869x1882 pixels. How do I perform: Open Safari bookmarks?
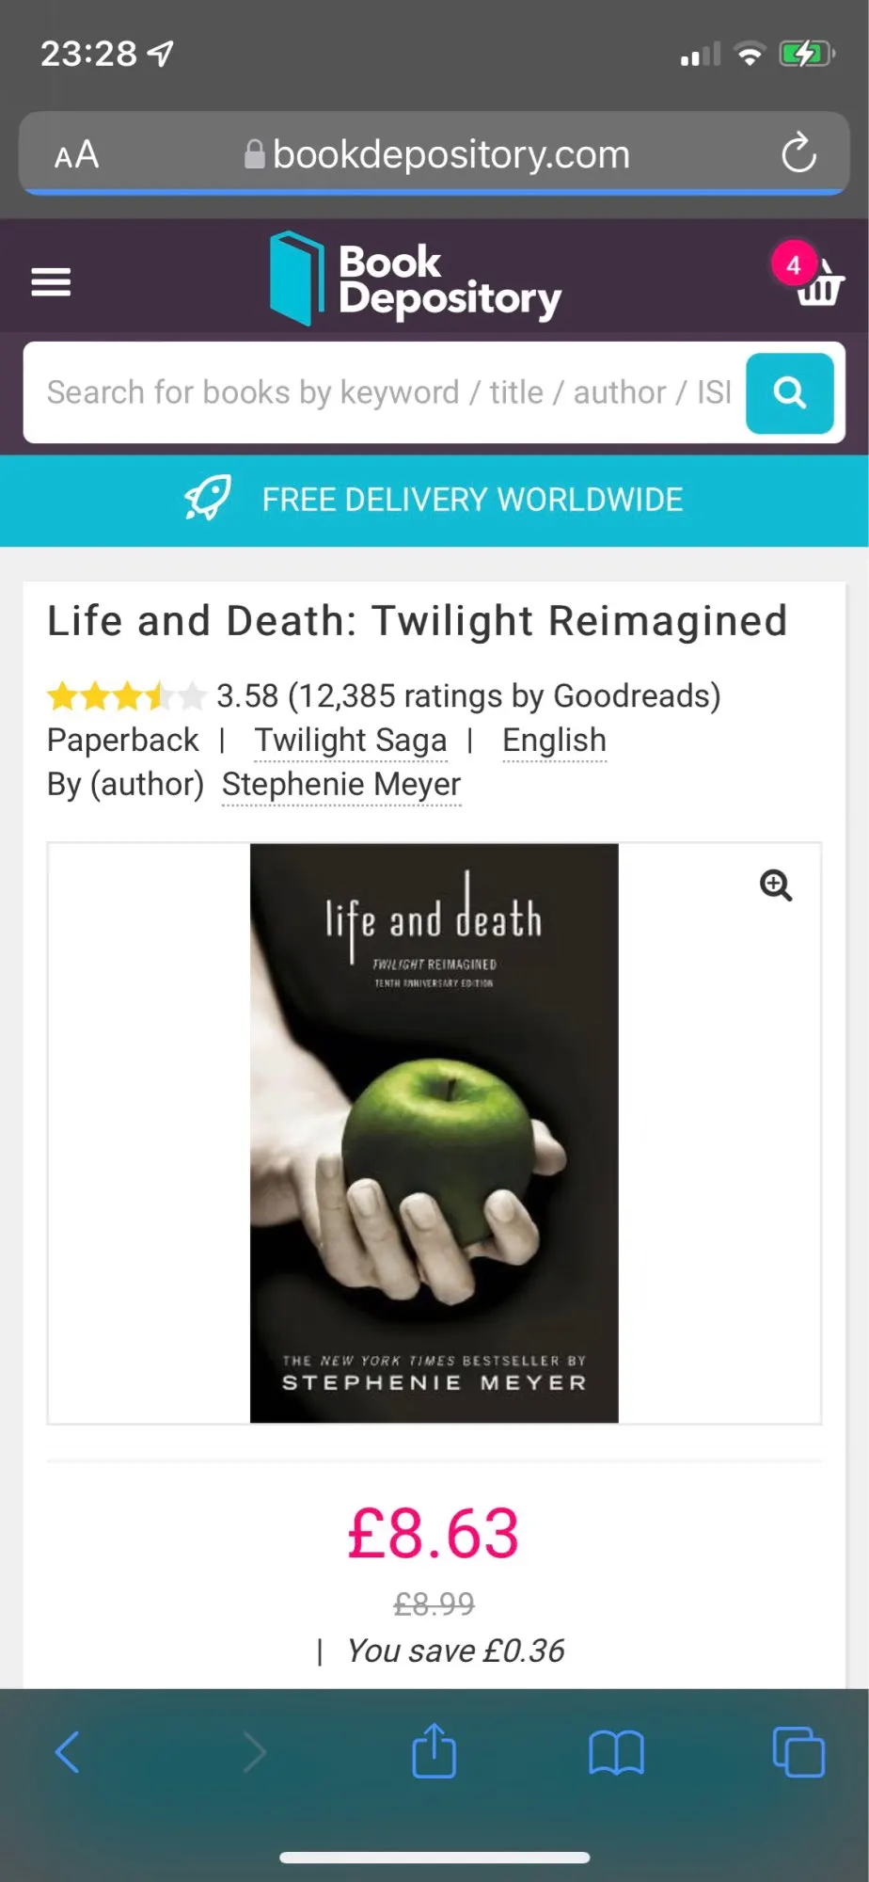point(616,1753)
